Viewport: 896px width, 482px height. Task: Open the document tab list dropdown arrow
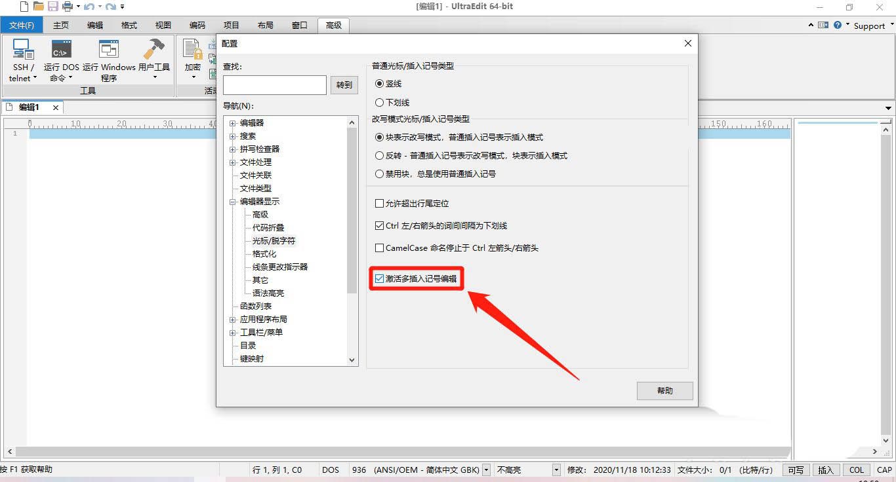point(889,108)
